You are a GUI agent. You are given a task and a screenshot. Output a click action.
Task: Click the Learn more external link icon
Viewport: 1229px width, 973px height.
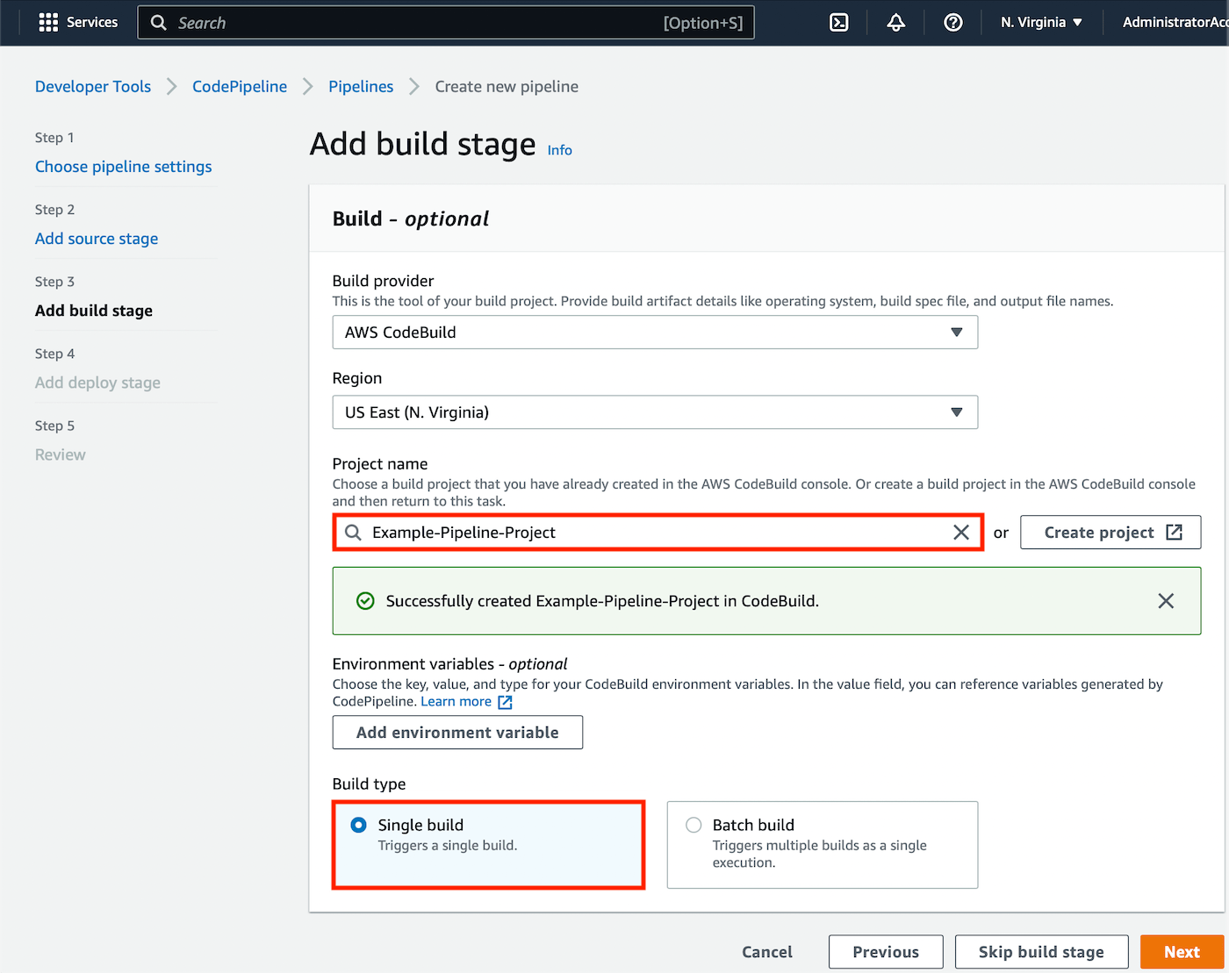tap(505, 702)
